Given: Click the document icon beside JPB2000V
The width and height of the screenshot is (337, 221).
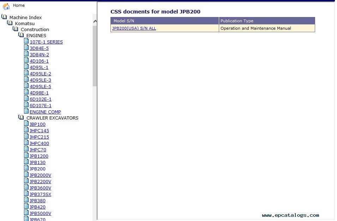Looking at the screenshot, I should tap(26, 174).
